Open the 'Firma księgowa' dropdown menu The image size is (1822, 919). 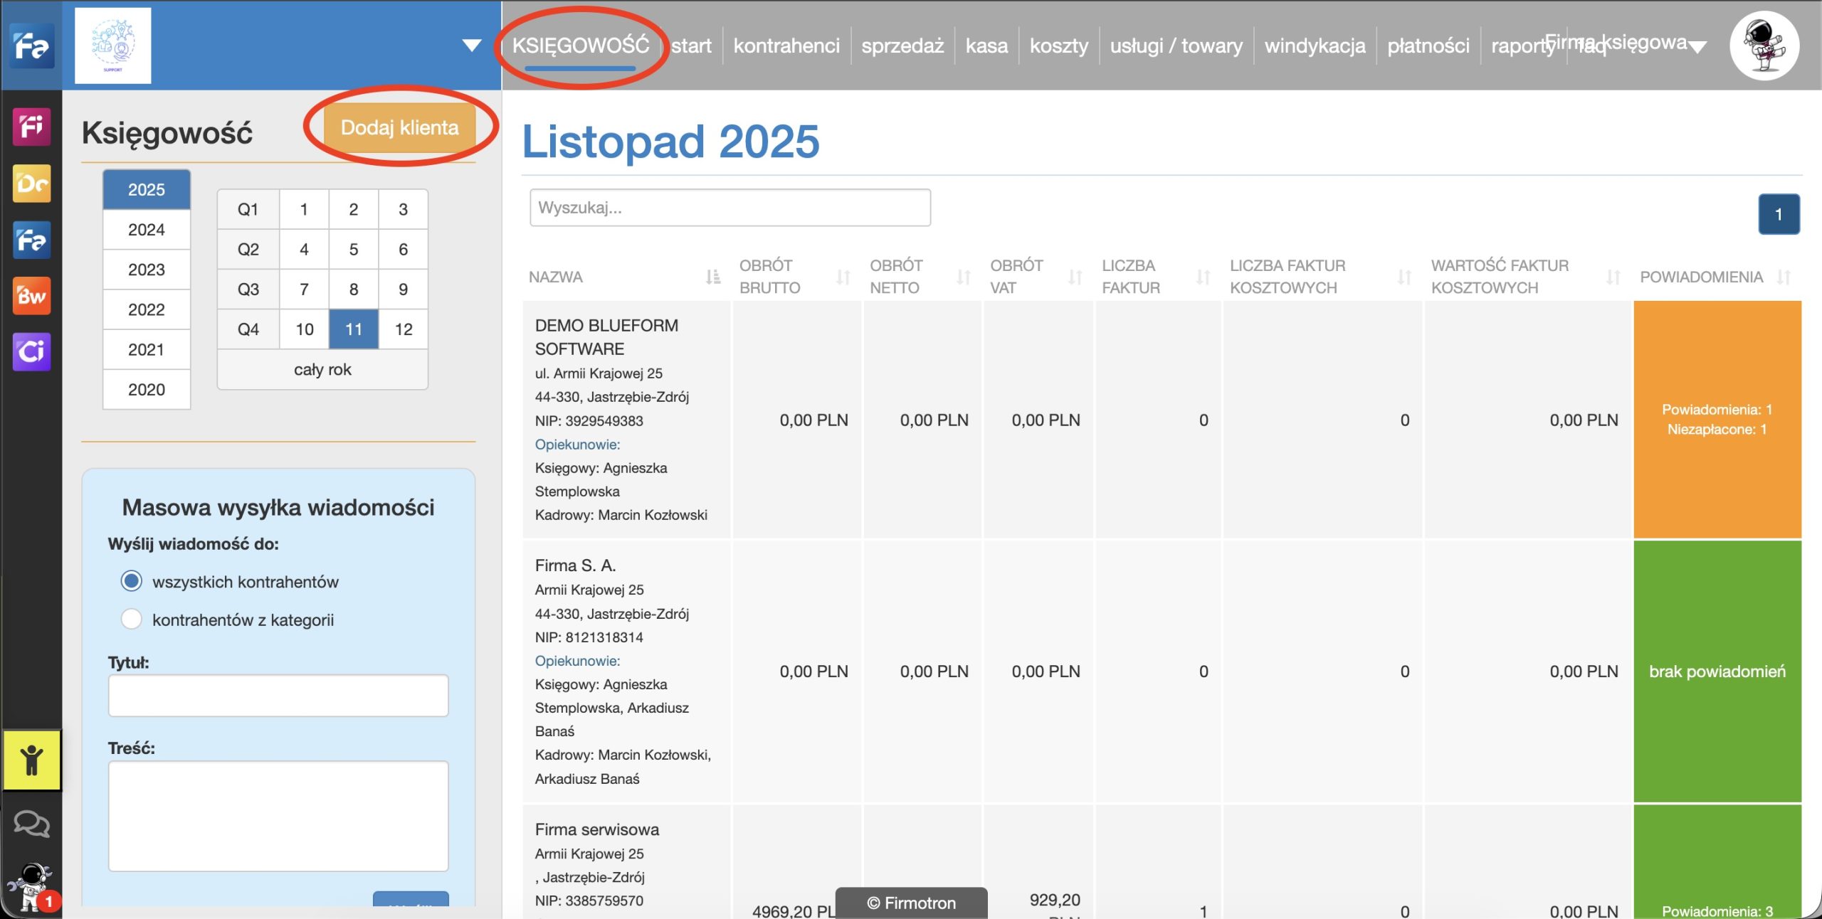pos(1697,46)
